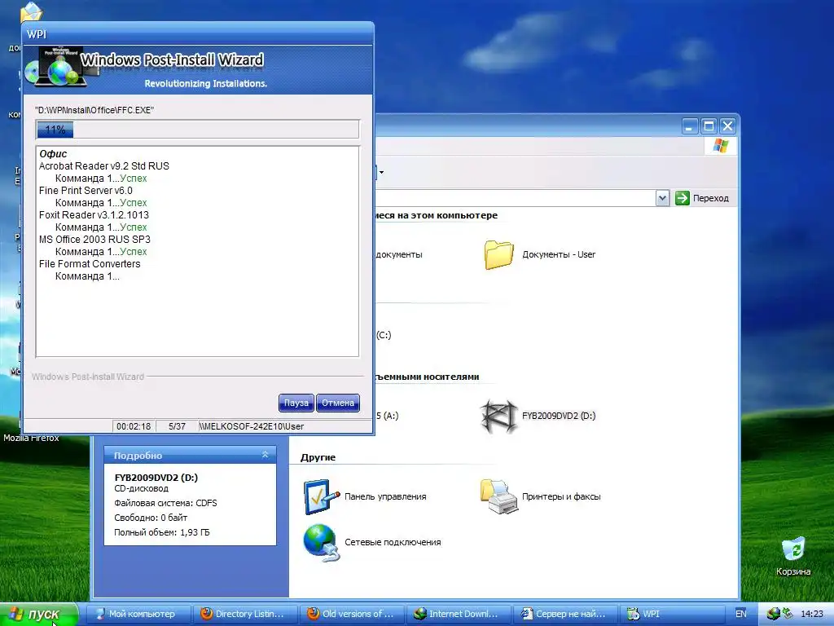Viewport: 834px width, 626px height.
Task: Maximize the My Computer window
Action: pos(709,126)
